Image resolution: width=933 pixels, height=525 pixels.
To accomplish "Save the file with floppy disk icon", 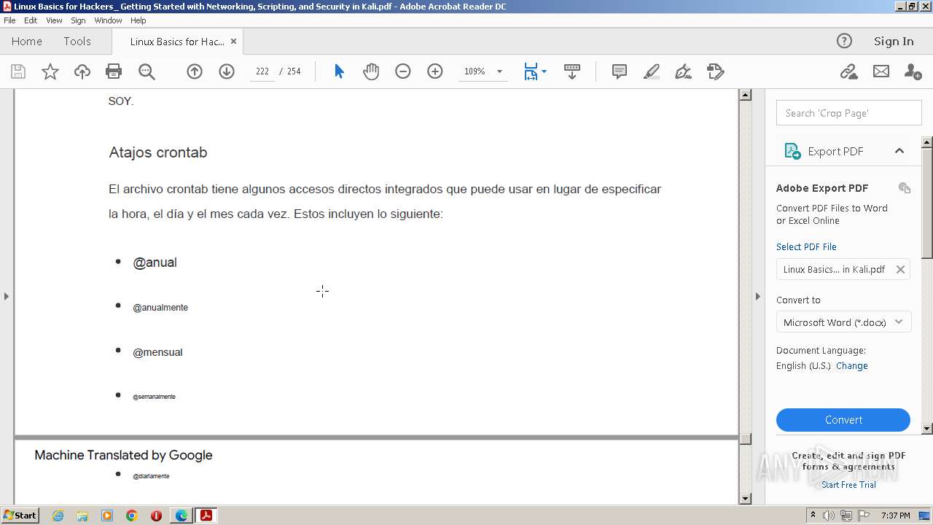I will click(x=18, y=71).
